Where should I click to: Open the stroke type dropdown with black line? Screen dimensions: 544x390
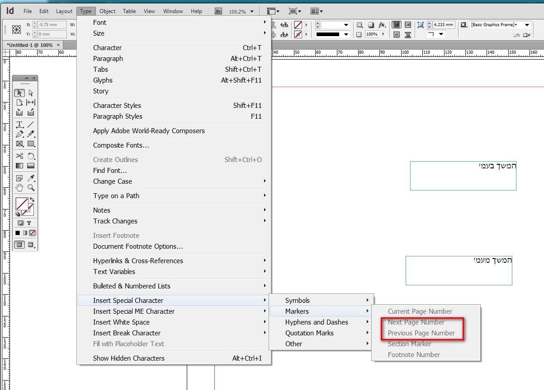point(346,34)
